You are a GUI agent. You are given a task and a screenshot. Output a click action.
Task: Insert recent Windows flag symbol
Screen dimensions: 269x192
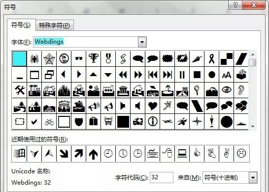20,153
